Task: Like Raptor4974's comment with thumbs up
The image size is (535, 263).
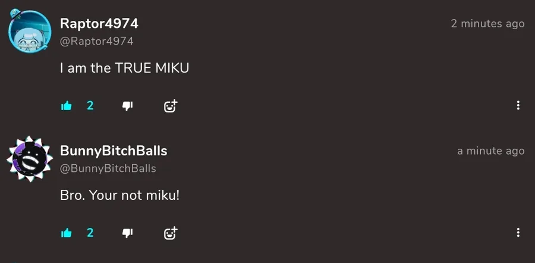Action: (67, 106)
